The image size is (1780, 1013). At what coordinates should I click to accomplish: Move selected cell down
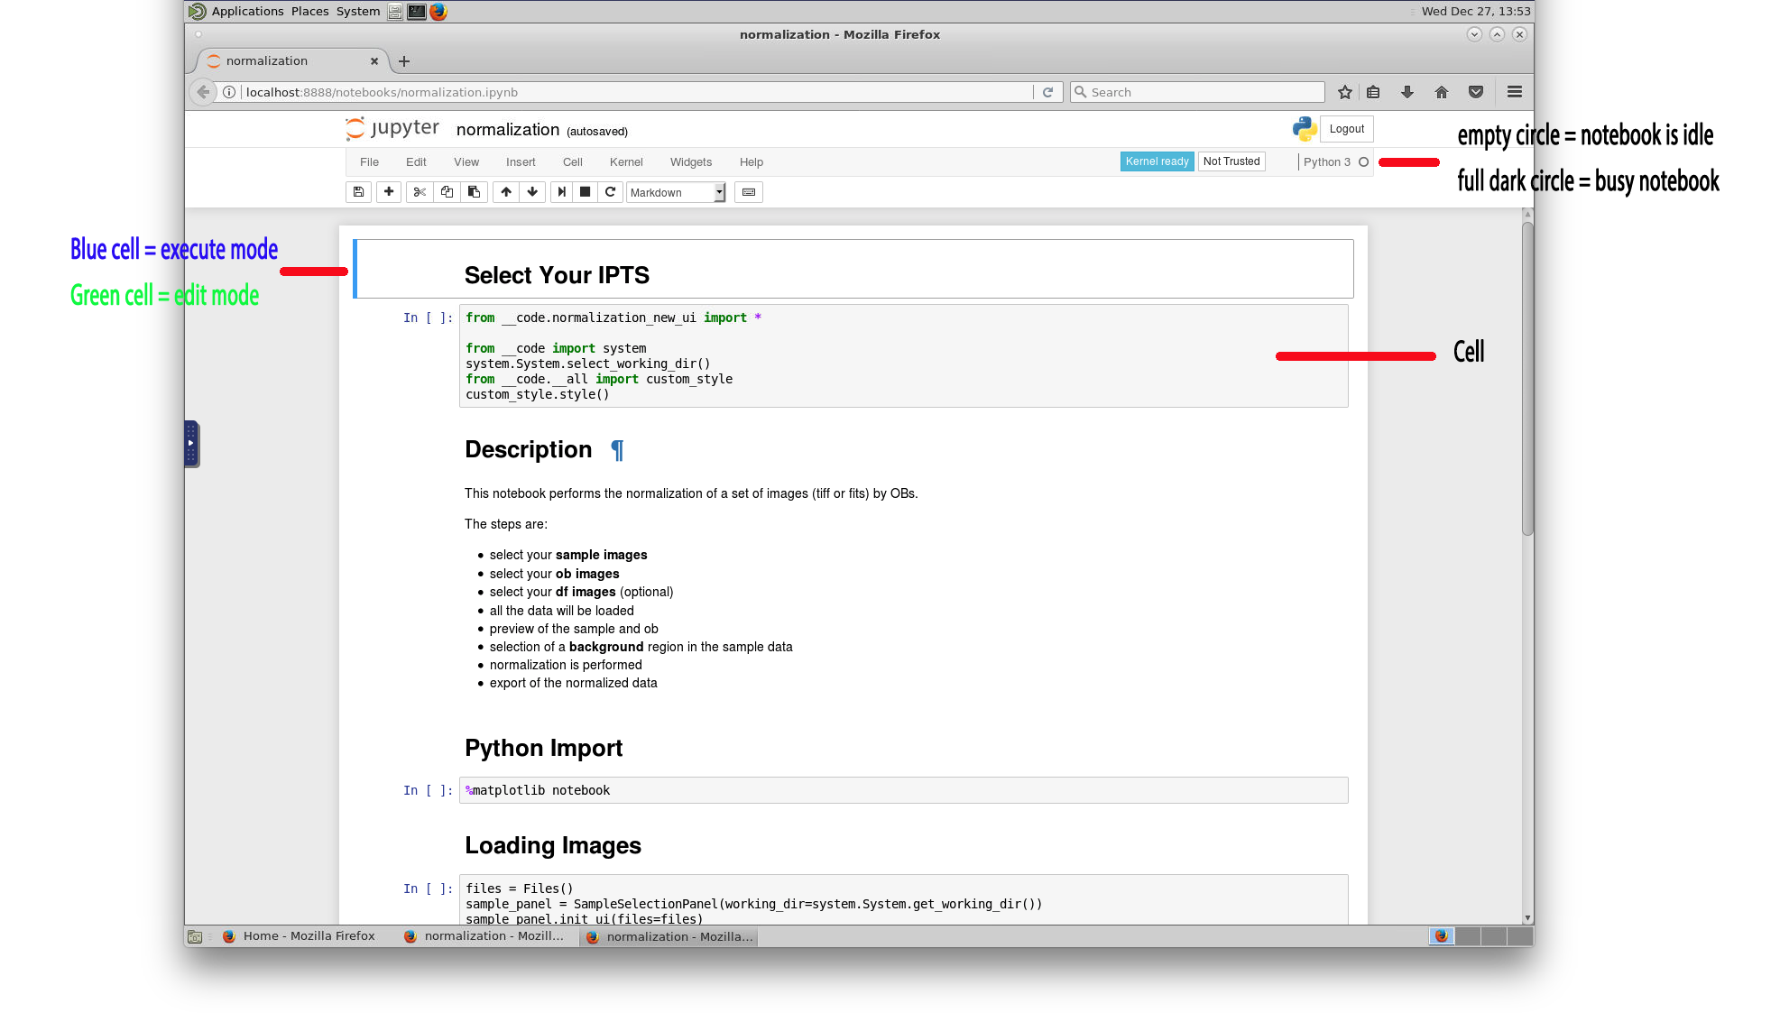(x=532, y=192)
